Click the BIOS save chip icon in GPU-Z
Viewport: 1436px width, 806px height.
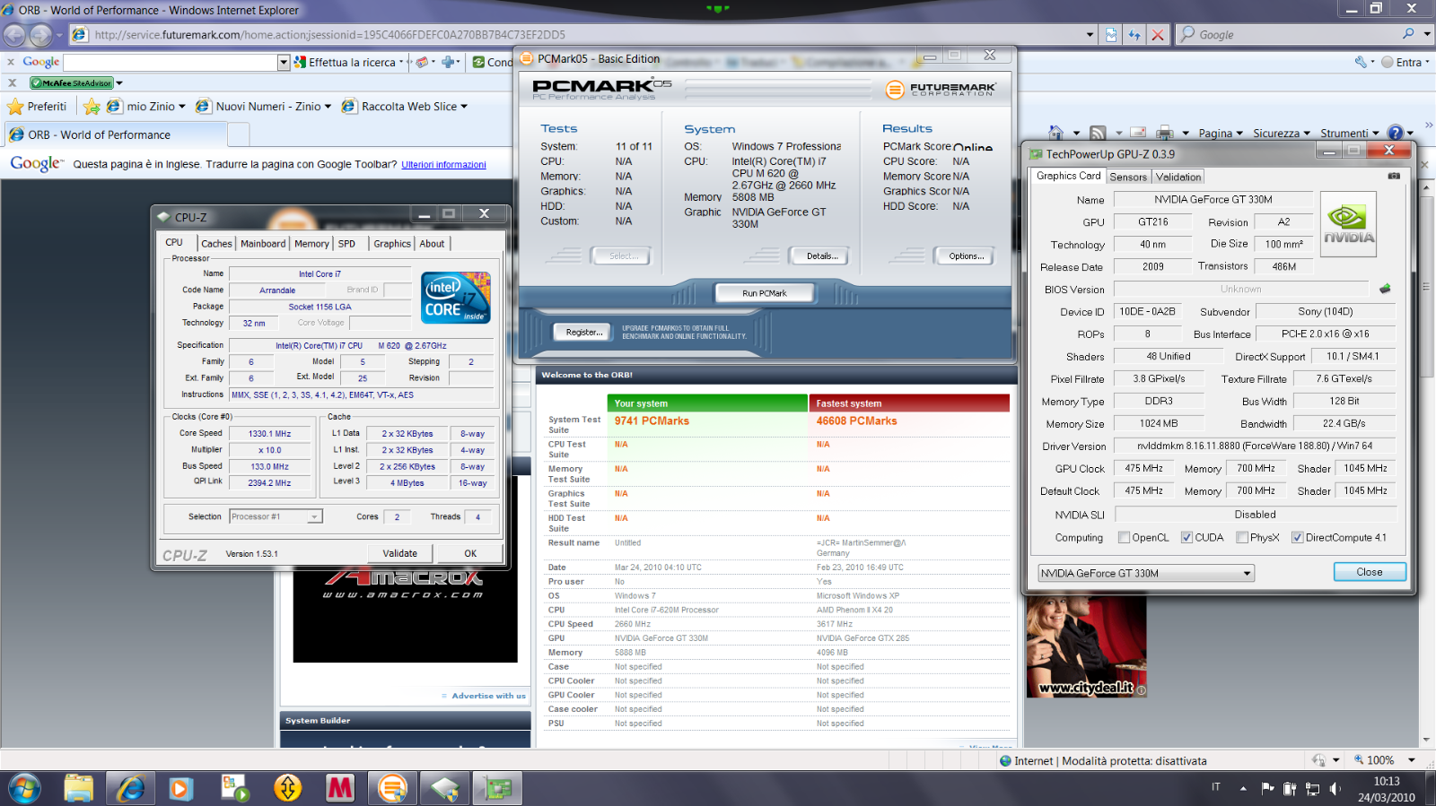click(1385, 289)
